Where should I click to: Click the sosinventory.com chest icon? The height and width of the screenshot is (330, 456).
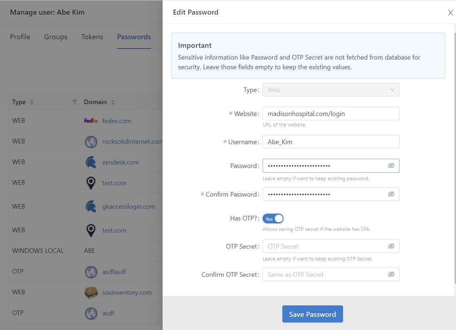click(x=91, y=293)
